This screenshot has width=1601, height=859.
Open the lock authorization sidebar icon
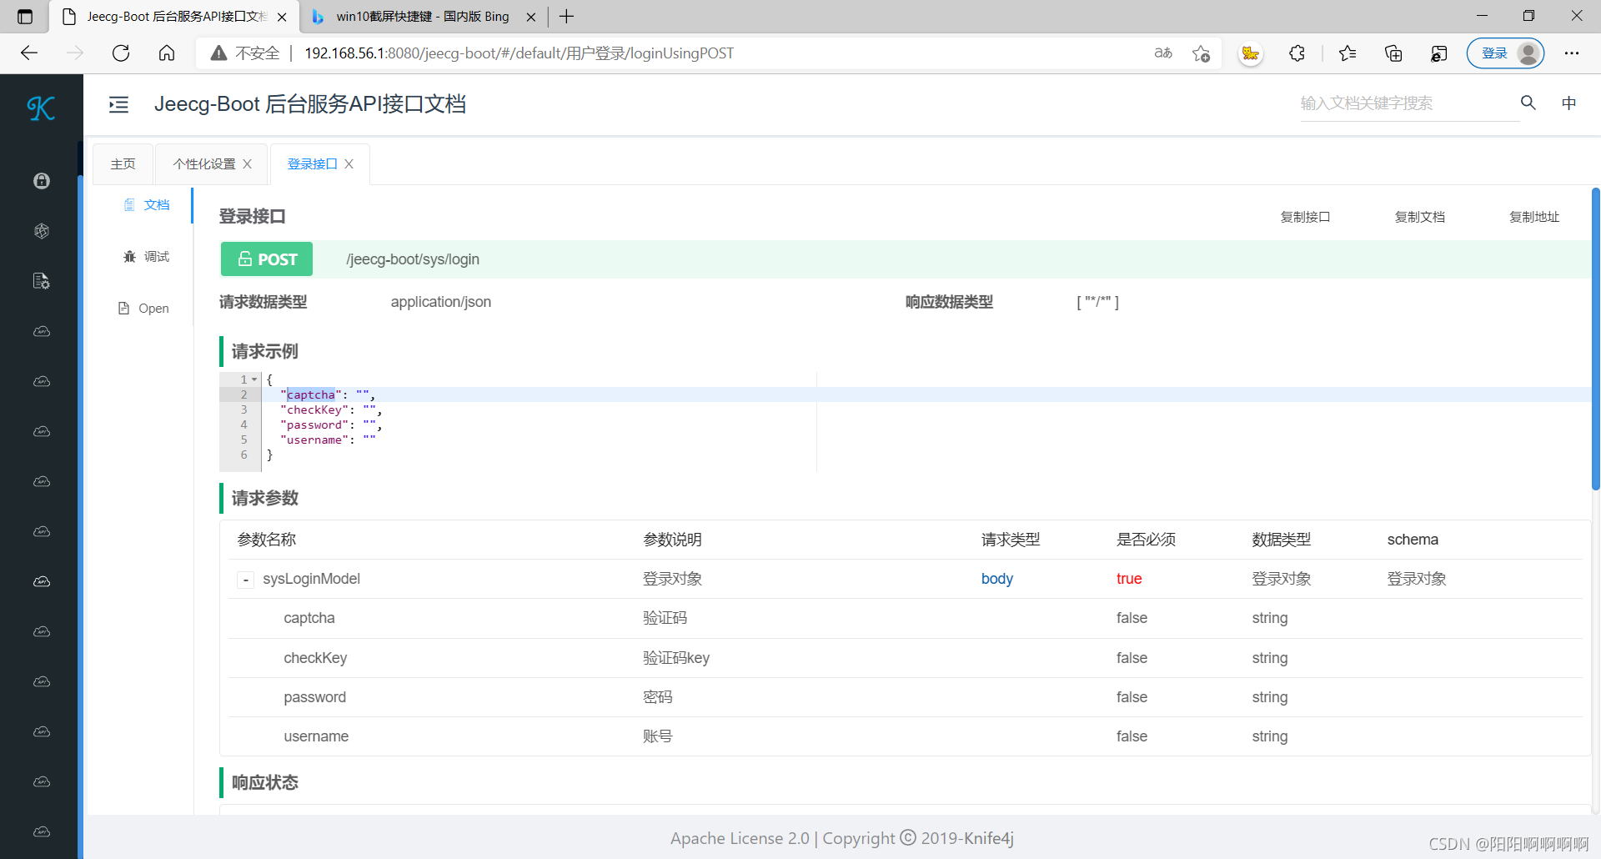point(42,181)
